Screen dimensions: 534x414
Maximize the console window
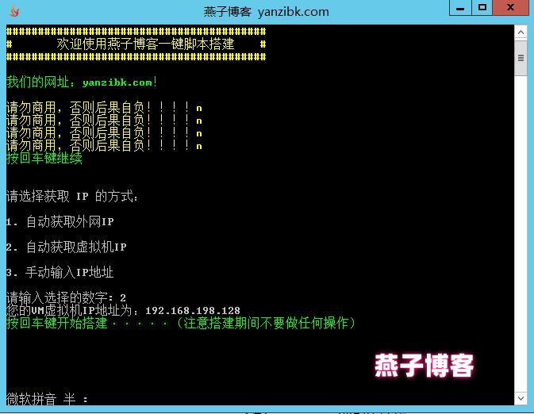(x=482, y=8)
